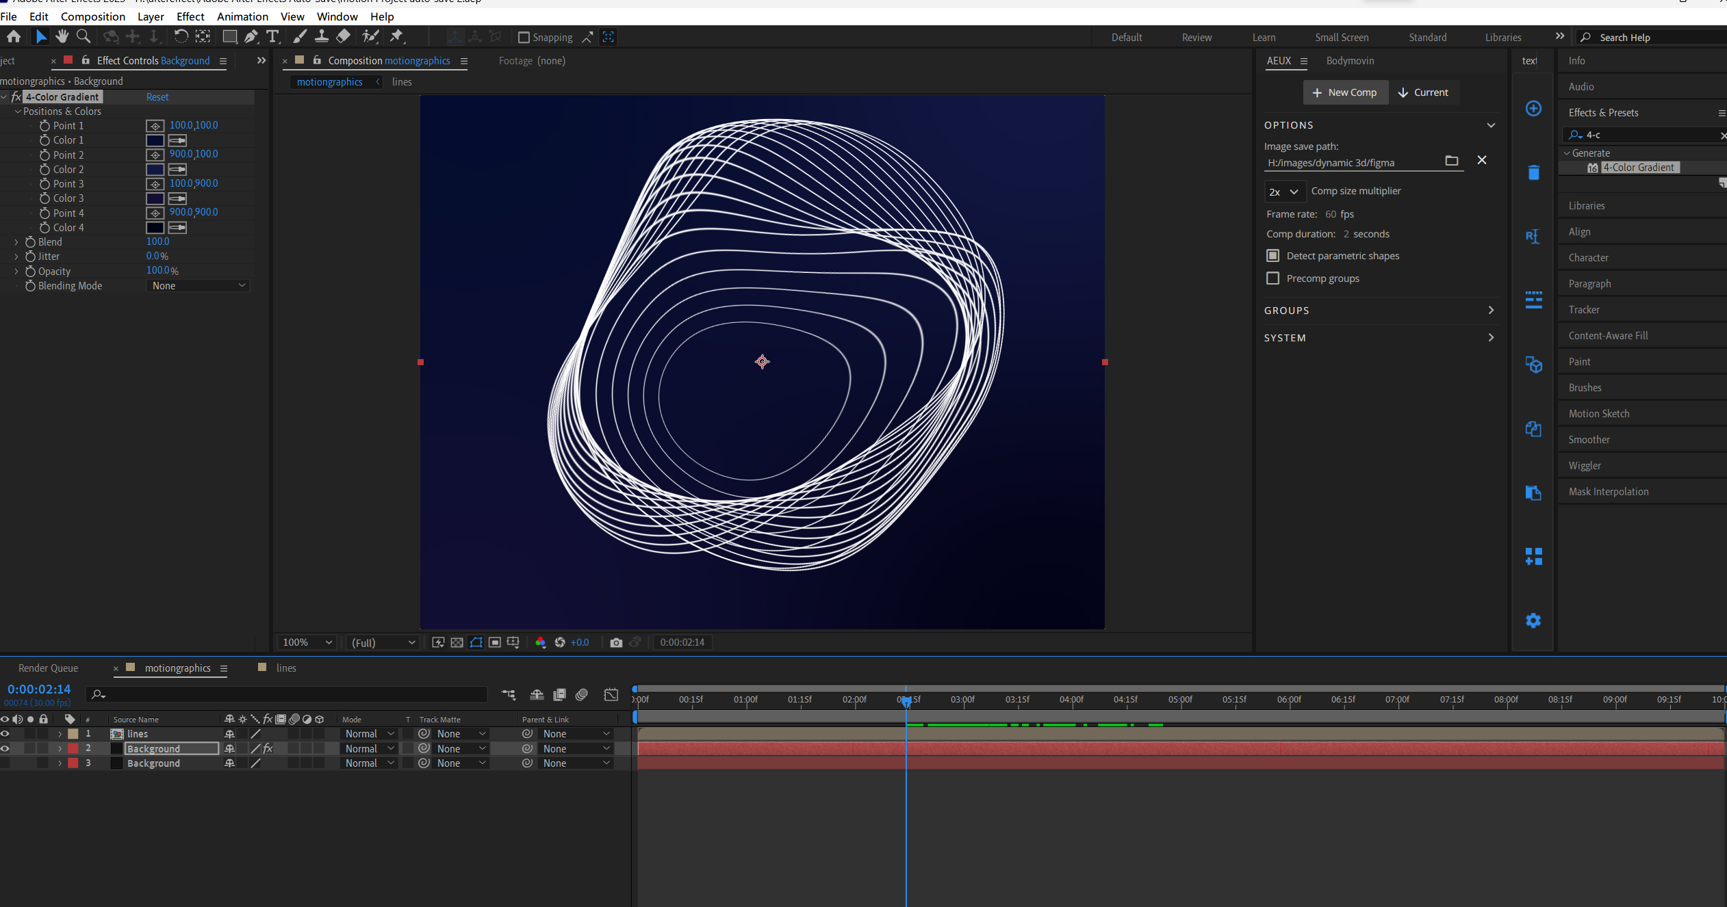This screenshot has width=1727, height=907.
Task: Click the New Comp button
Action: [x=1345, y=92]
